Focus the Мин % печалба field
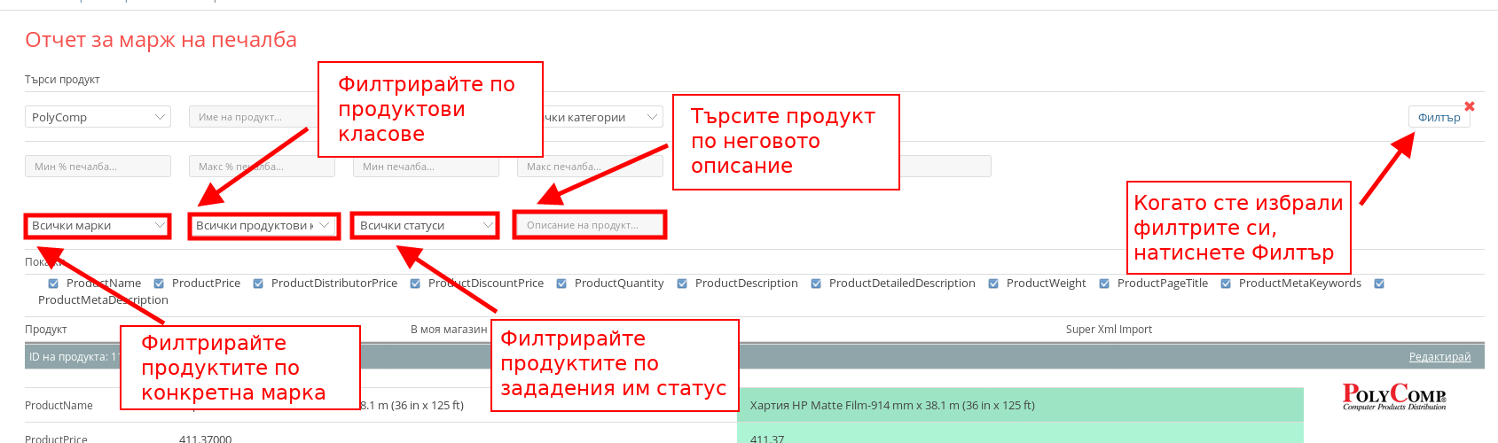Viewport: 1498px width, 443px height. [98, 167]
